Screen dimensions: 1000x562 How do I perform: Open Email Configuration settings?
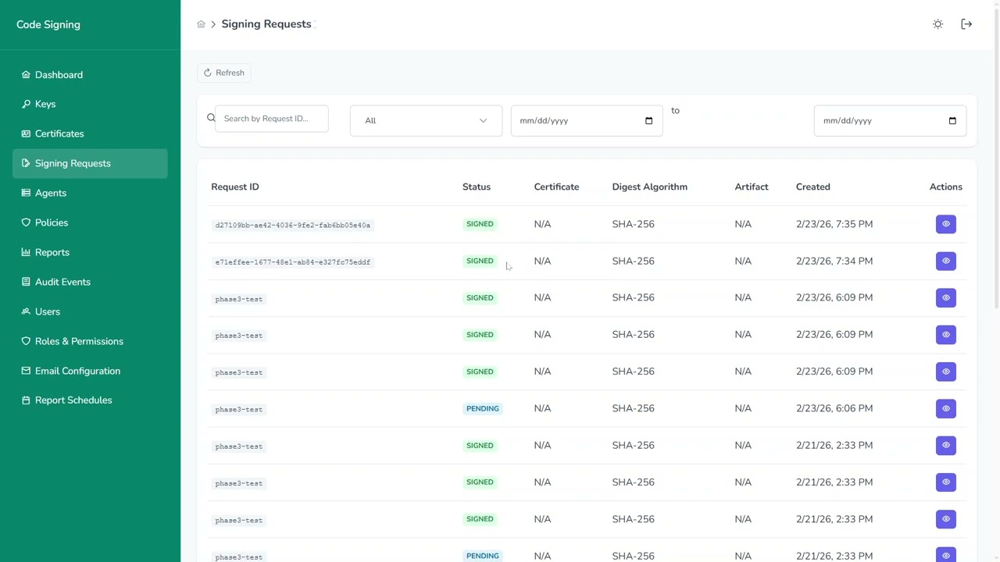pyautogui.click(x=90, y=372)
